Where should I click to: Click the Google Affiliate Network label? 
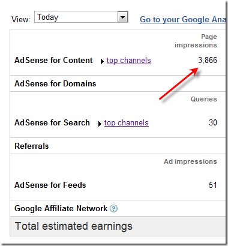(x=61, y=208)
